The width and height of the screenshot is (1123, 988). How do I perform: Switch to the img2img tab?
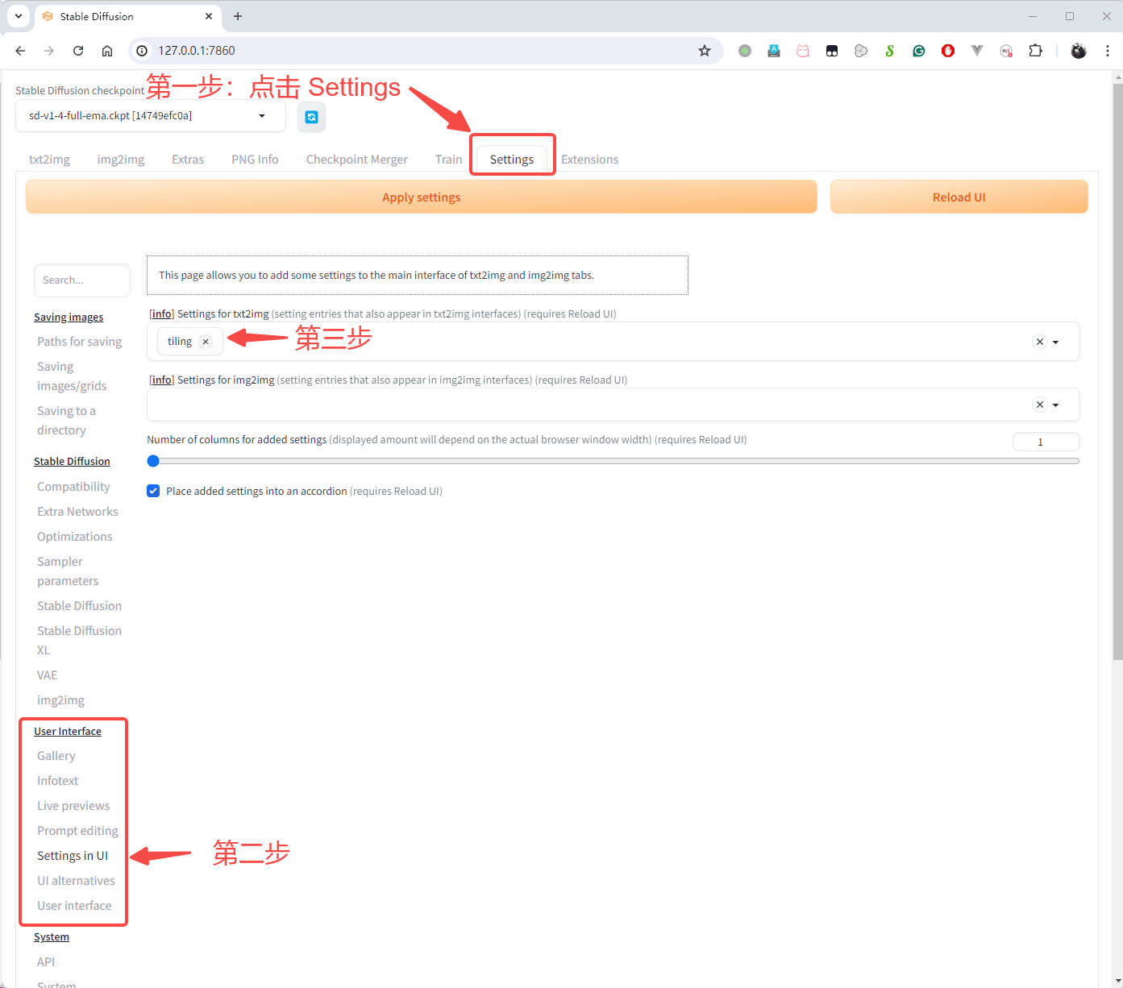point(121,160)
